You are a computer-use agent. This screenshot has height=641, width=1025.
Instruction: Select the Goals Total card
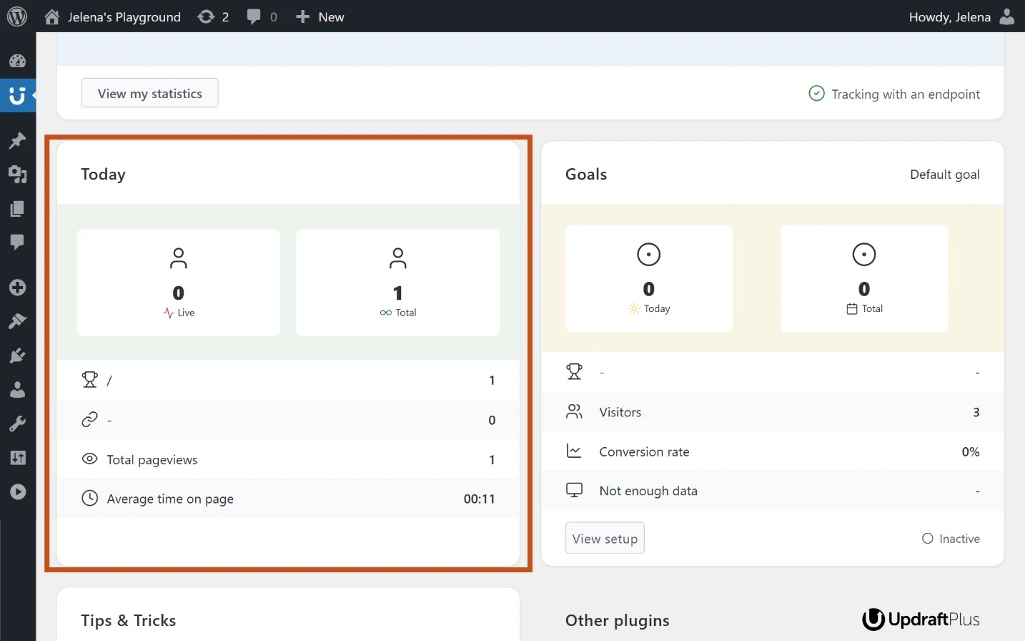coord(864,278)
